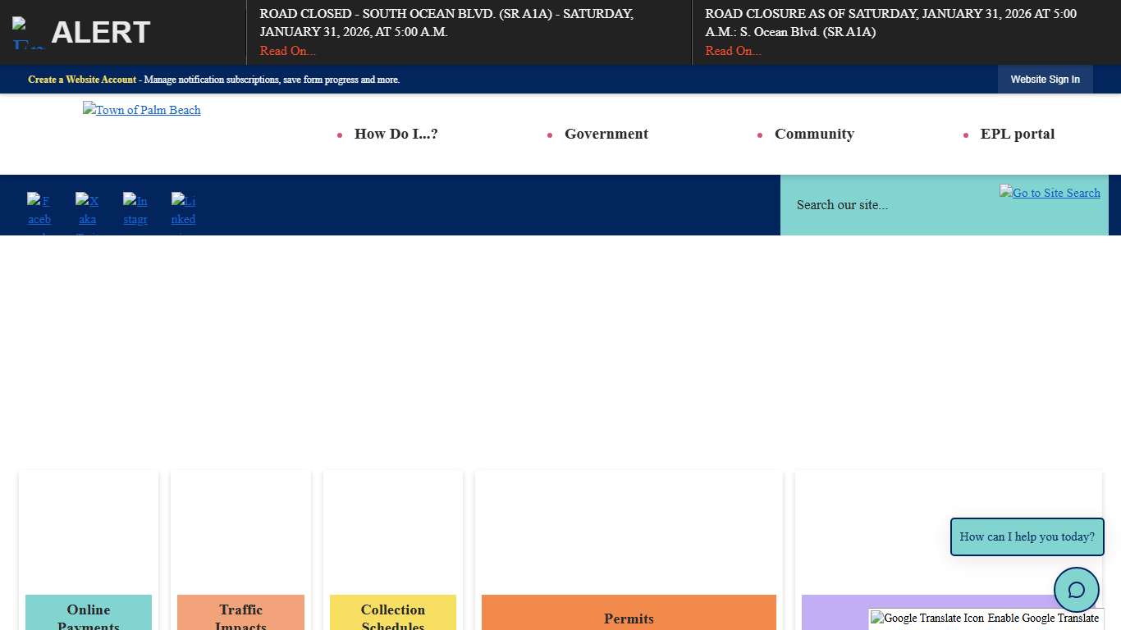Select the Collection Schedules yellow tile

[392, 614]
